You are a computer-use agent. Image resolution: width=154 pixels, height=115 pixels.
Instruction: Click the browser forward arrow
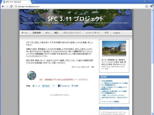pos(7,6)
